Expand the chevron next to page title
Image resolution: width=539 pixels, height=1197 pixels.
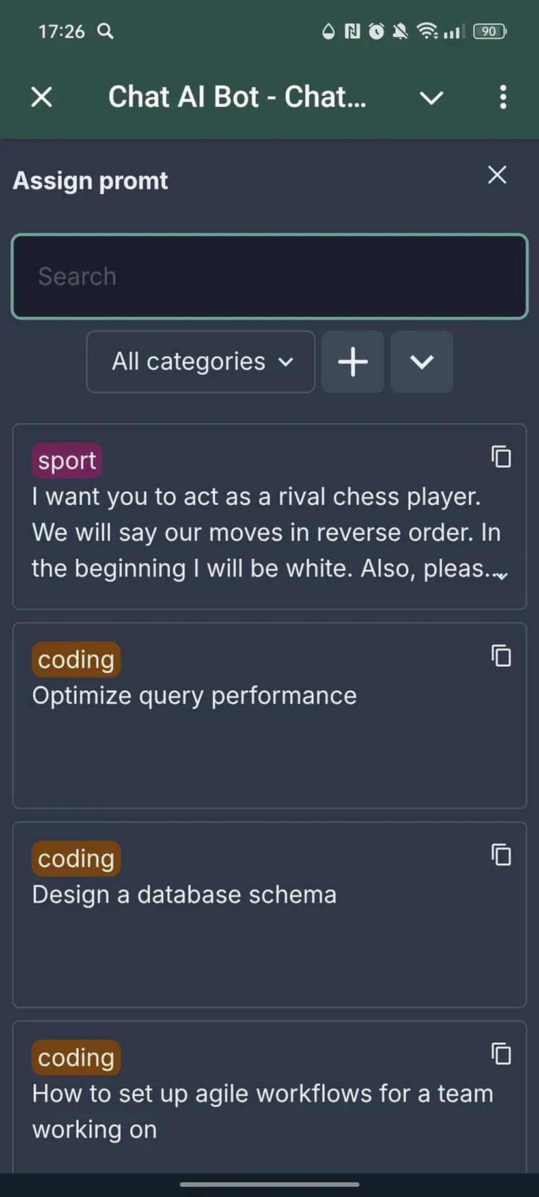(x=431, y=98)
